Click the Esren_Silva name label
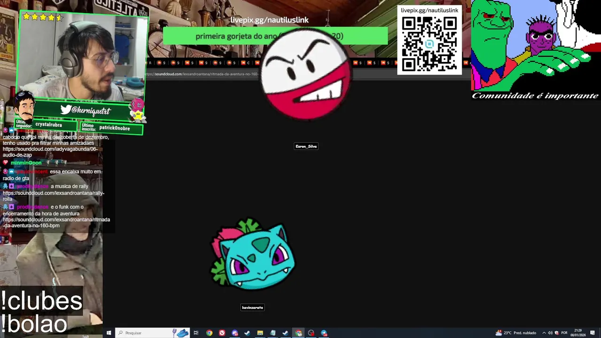 pyautogui.click(x=306, y=146)
